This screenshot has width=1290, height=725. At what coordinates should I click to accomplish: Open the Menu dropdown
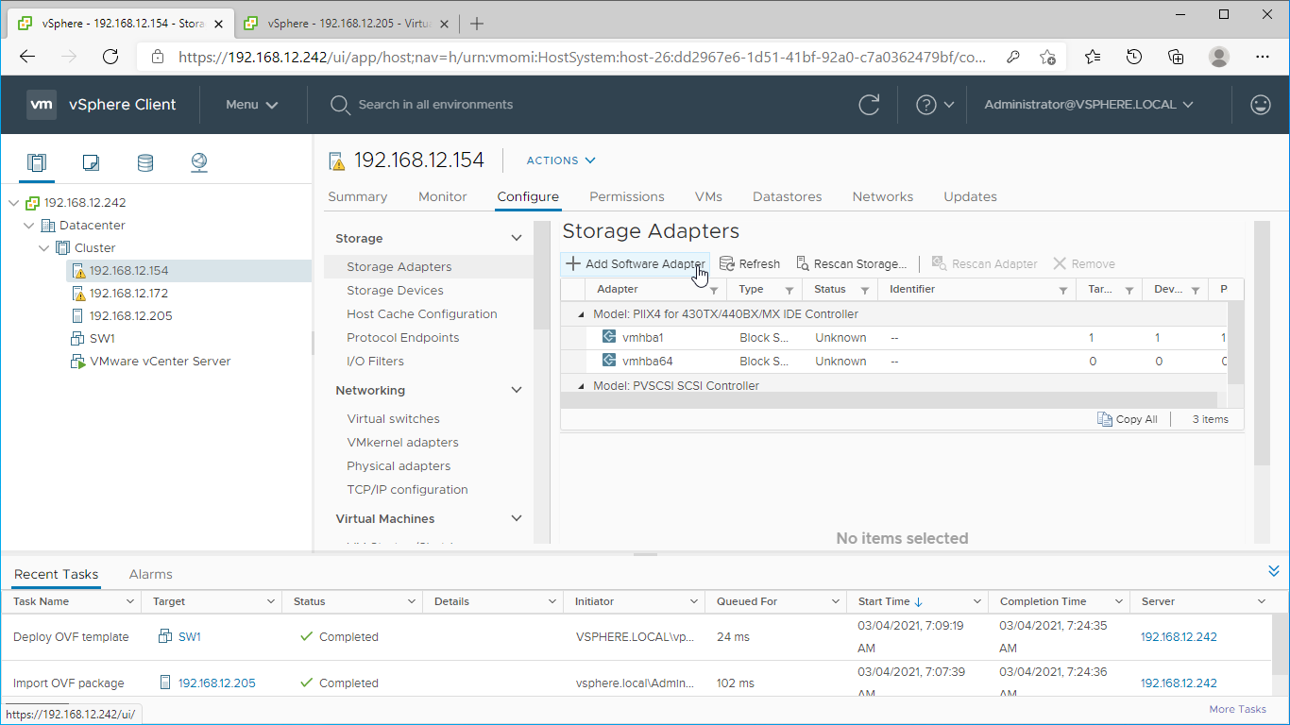pyautogui.click(x=252, y=105)
